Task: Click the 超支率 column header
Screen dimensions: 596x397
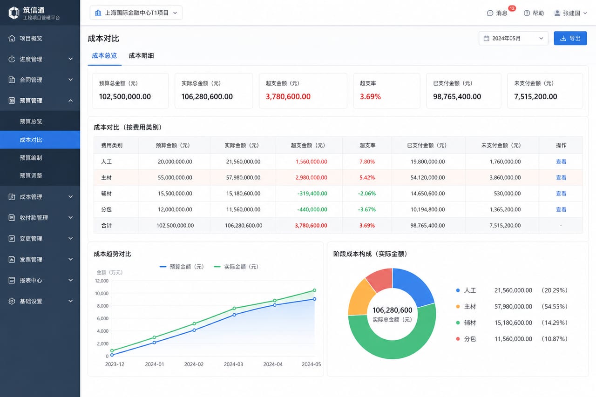Action: tap(367, 145)
